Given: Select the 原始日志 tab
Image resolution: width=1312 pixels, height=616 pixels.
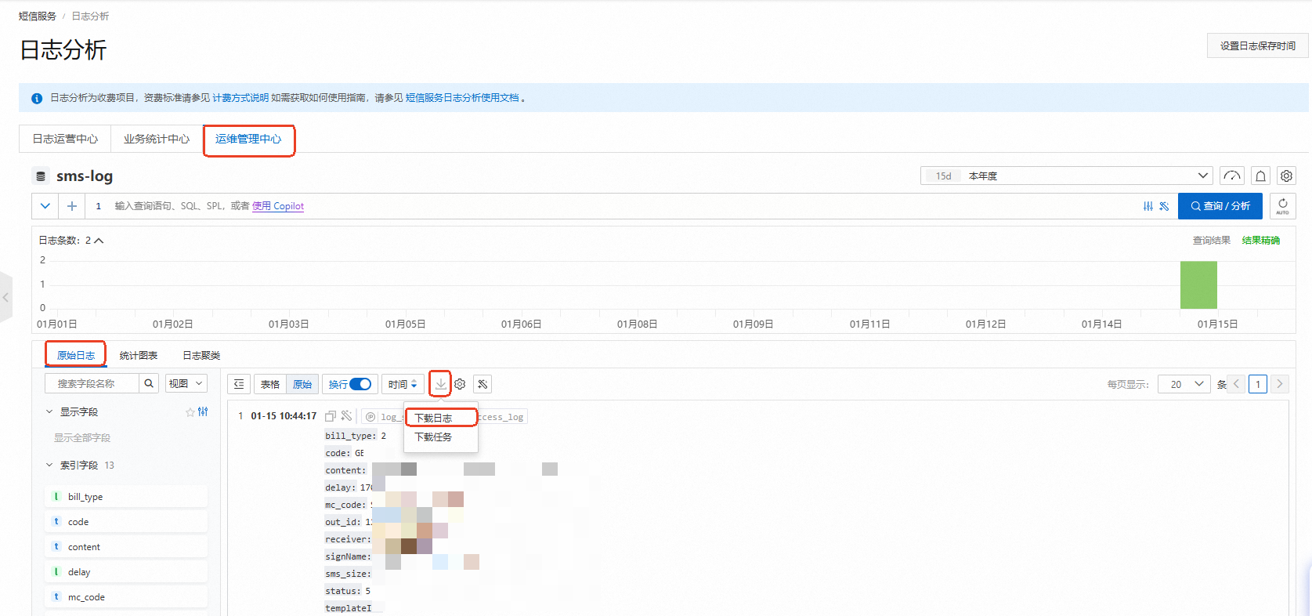Looking at the screenshot, I should (x=76, y=355).
